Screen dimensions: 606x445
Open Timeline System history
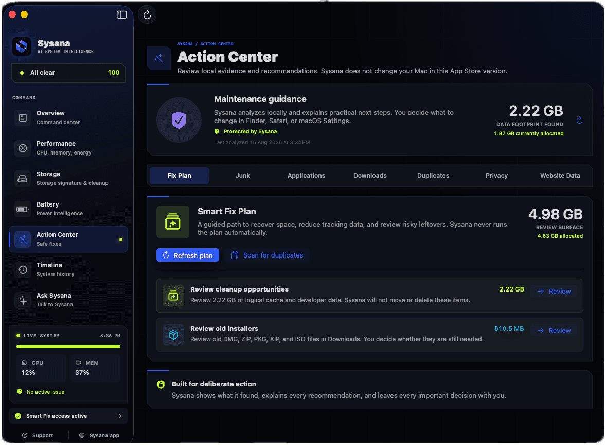click(68, 270)
